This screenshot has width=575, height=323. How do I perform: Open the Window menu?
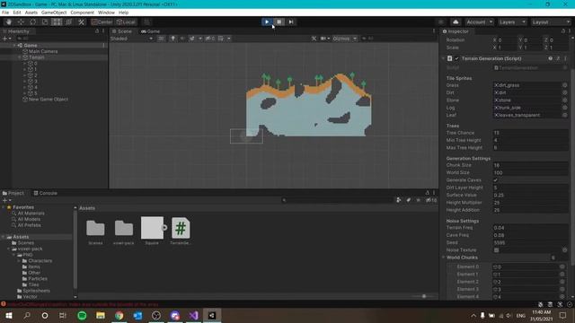tap(106, 13)
